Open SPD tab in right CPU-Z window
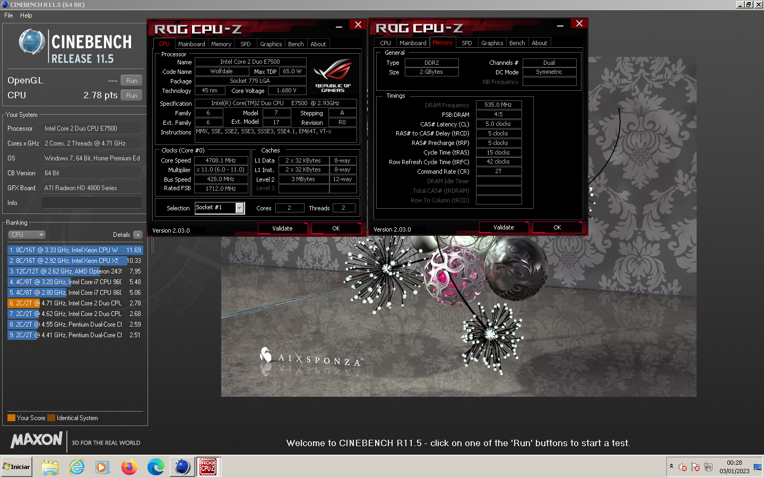This screenshot has height=478, width=764. coord(467,43)
